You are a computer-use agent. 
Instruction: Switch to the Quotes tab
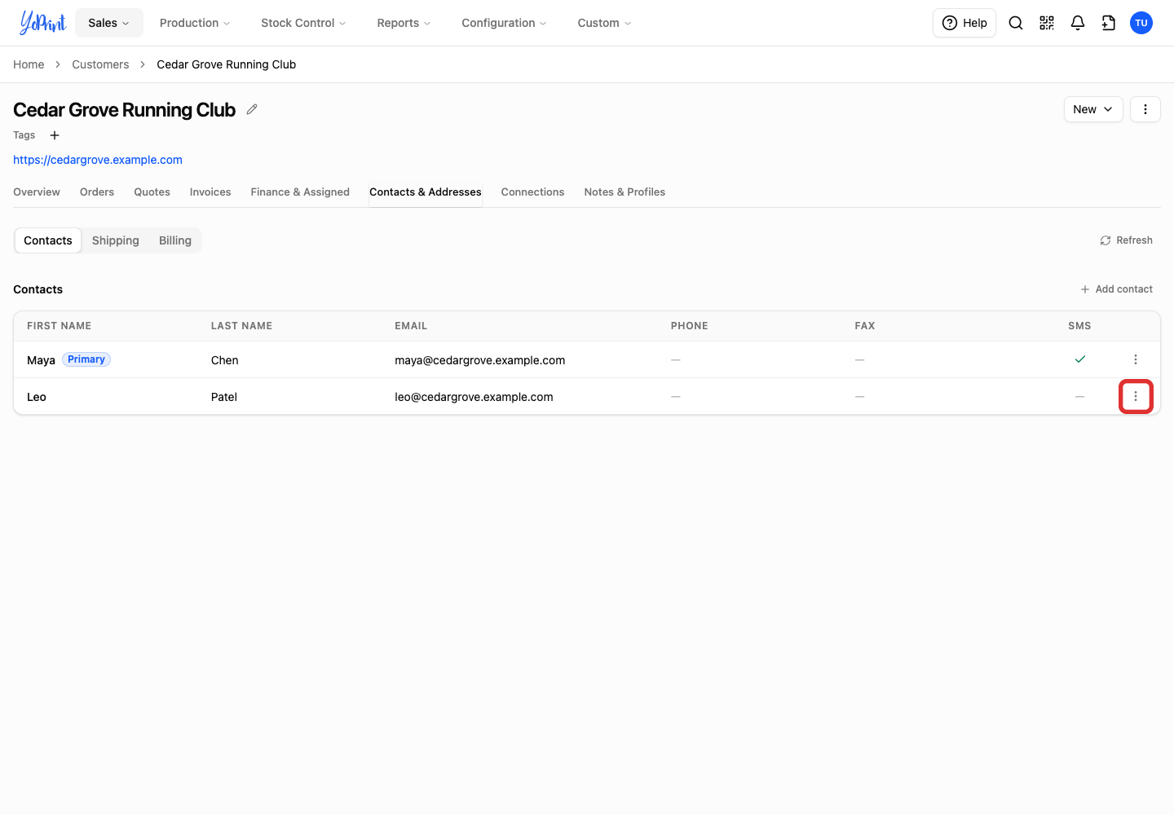point(152,192)
